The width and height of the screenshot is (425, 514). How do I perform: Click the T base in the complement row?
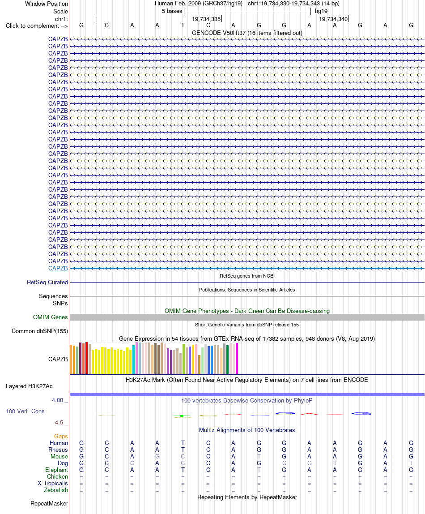183,25
